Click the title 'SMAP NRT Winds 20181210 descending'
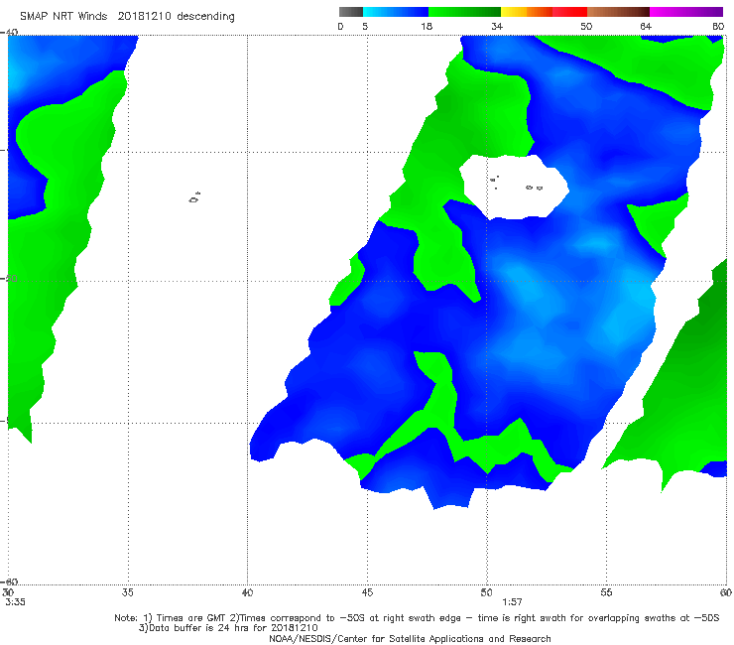 [127, 16]
